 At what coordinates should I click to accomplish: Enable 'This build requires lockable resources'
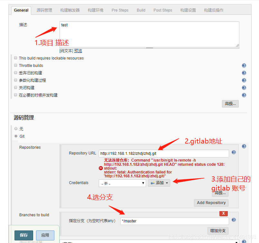[15, 58]
